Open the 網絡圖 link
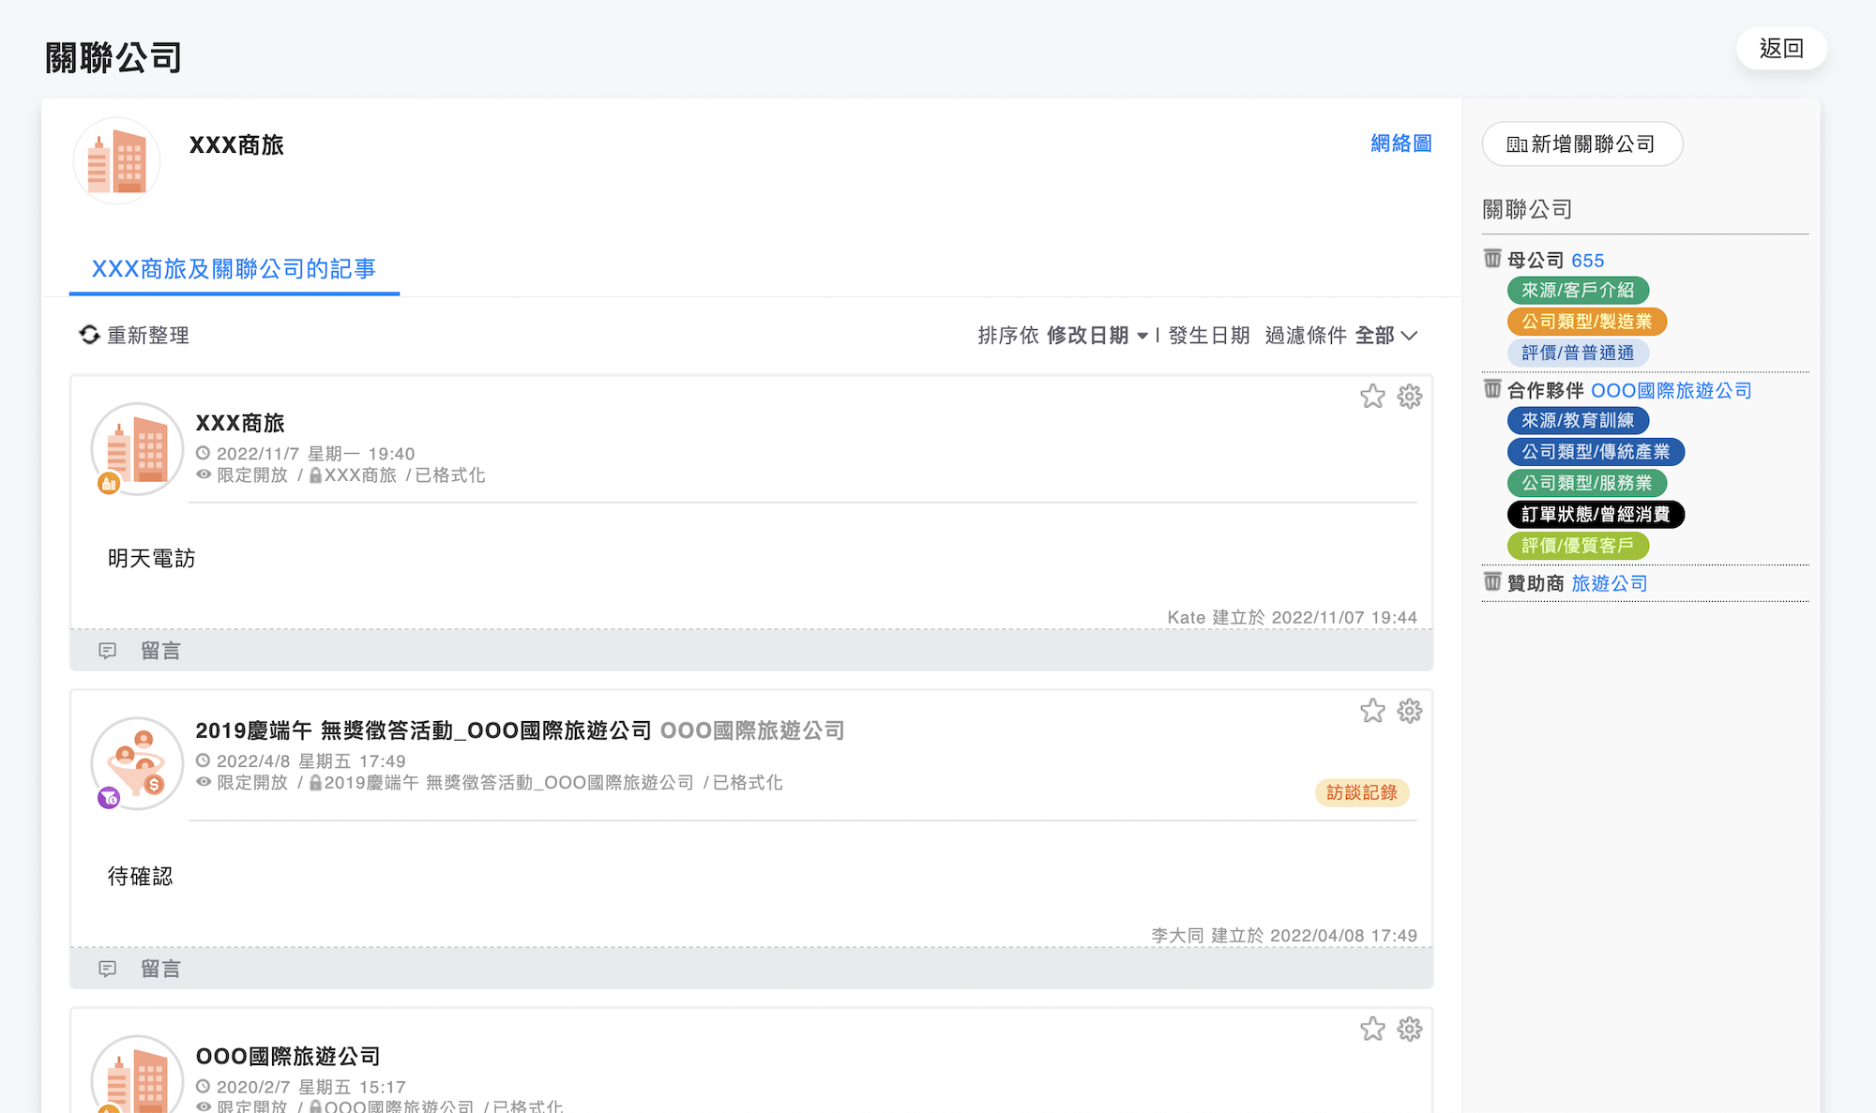 (x=1401, y=143)
